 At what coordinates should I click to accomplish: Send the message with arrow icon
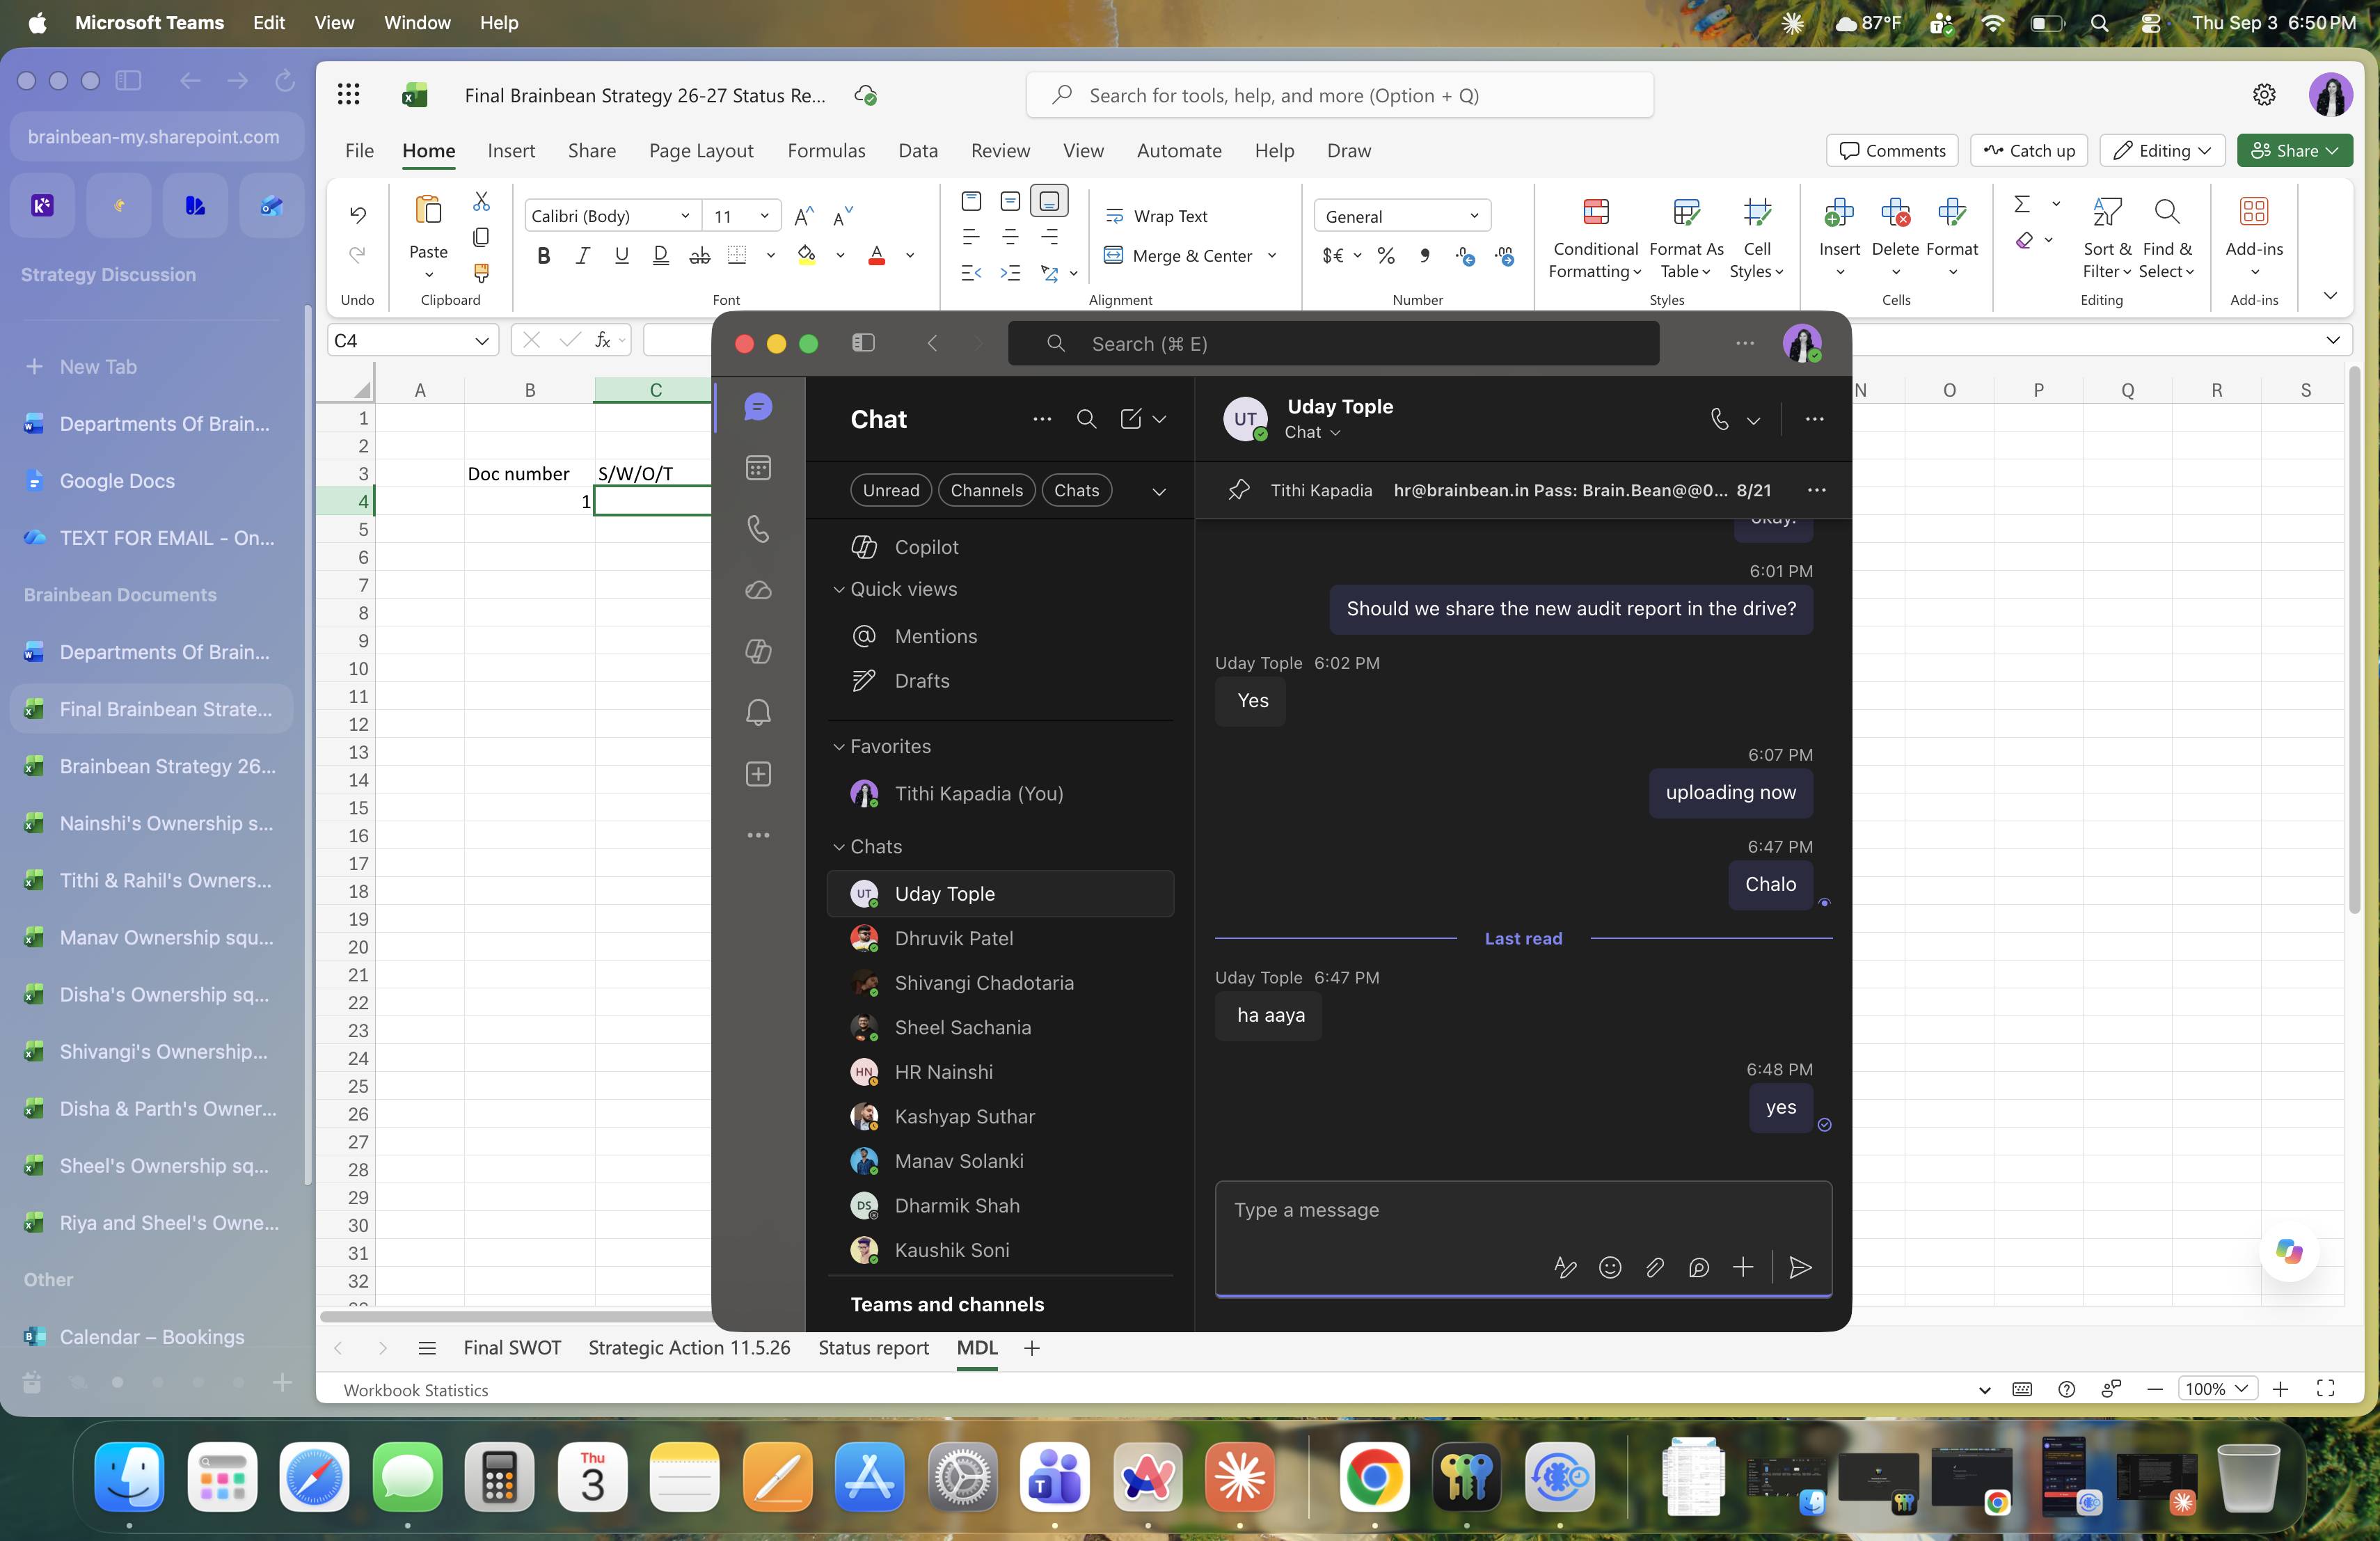click(1800, 1267)
